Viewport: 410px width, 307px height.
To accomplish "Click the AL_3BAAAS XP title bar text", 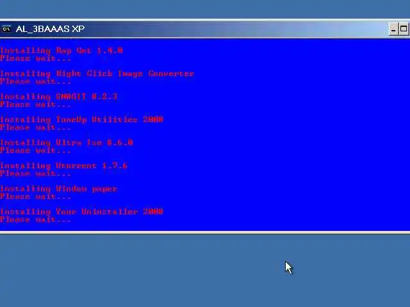I will coord(50,29).
